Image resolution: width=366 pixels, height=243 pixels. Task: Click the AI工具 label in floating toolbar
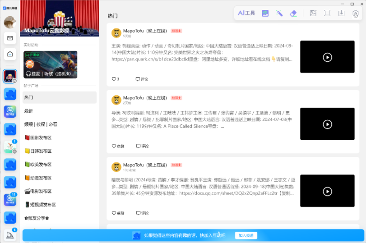pyautogui.click(x=246, y=13)
